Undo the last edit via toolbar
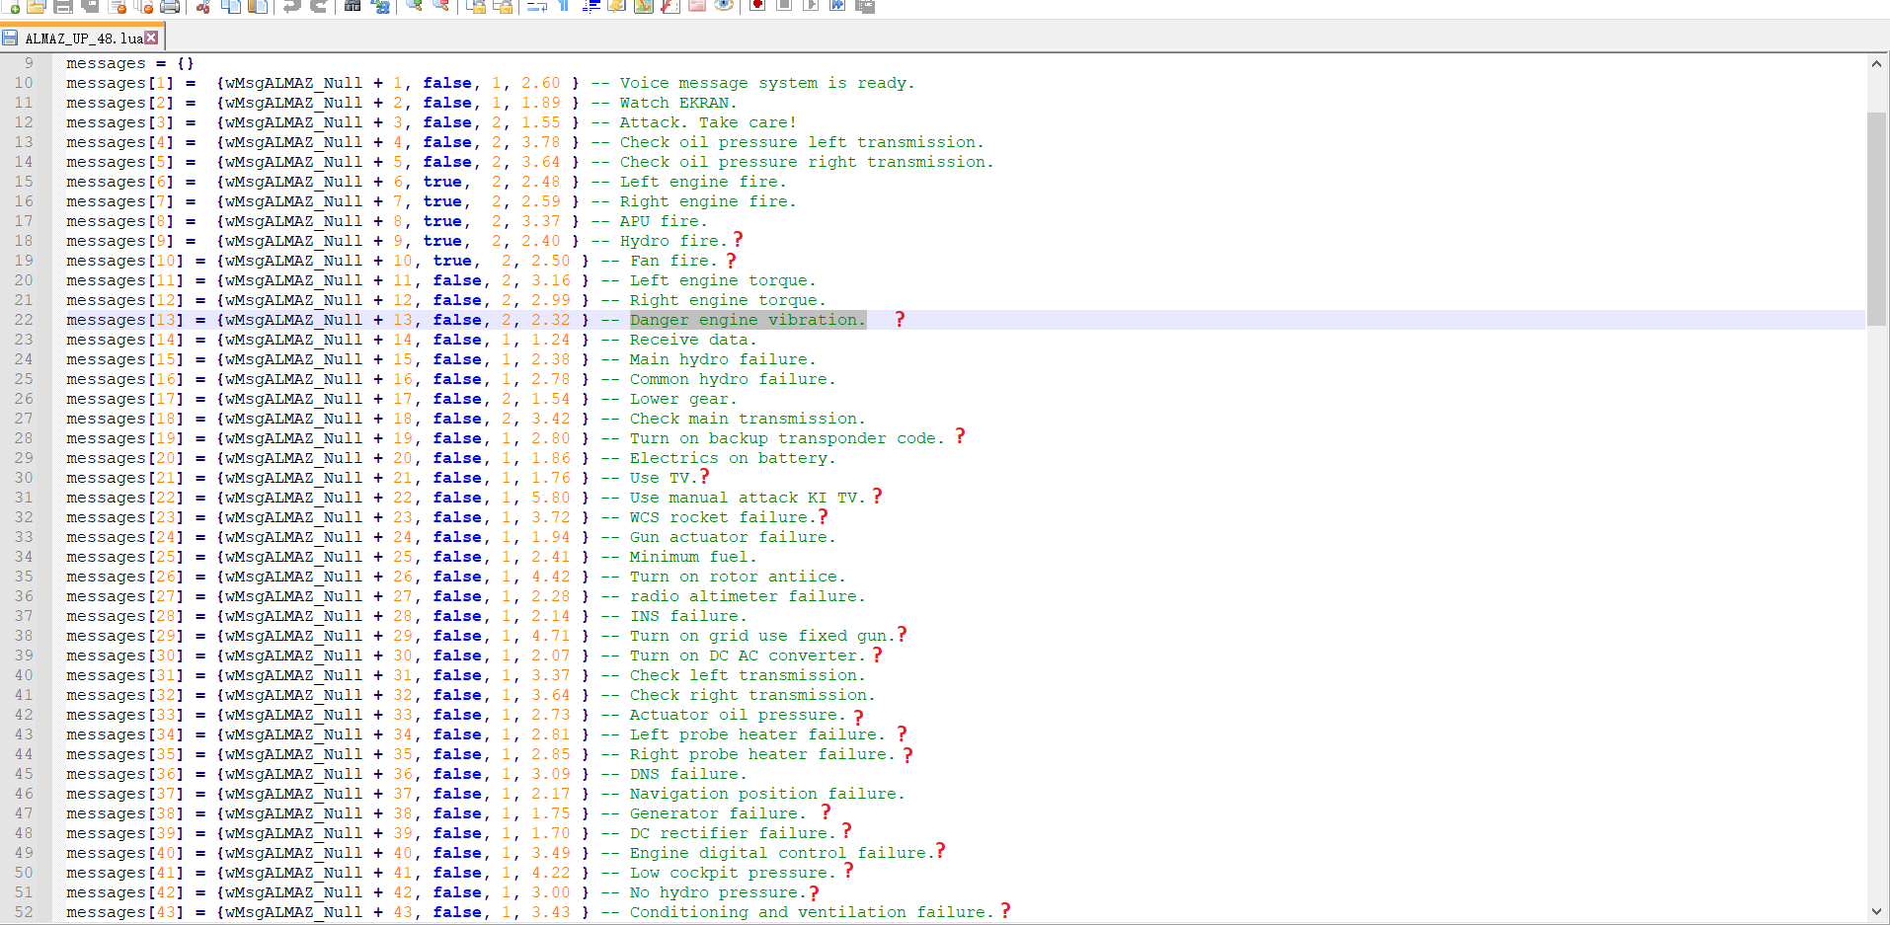This screenshot has height=925, width=1890. coord(291,6)
